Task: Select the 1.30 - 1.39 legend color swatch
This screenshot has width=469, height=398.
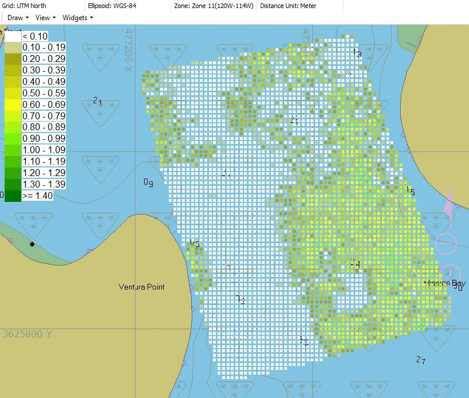Action: tap(13, 184)
